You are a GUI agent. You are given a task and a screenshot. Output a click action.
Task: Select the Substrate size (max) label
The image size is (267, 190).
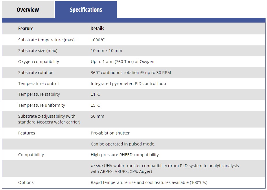[38, 51]
